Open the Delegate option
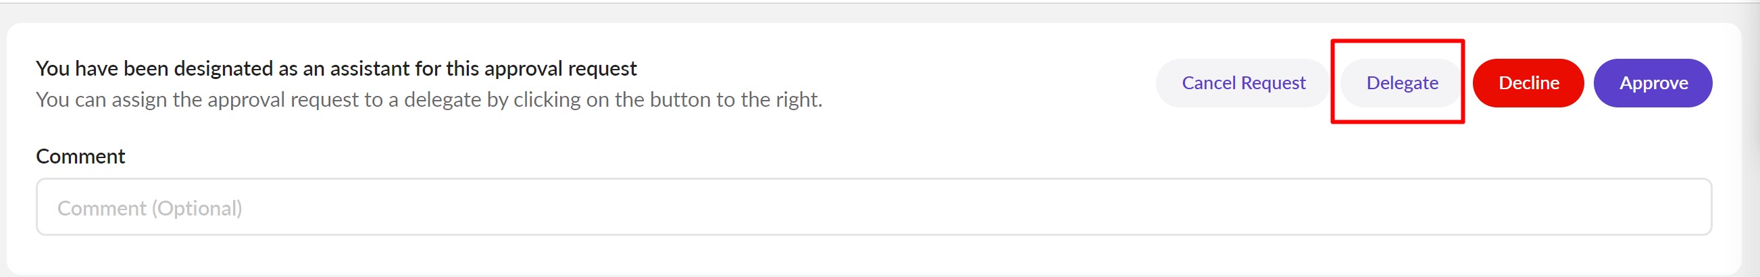The image size is (1760, 277). [1401, 84]
